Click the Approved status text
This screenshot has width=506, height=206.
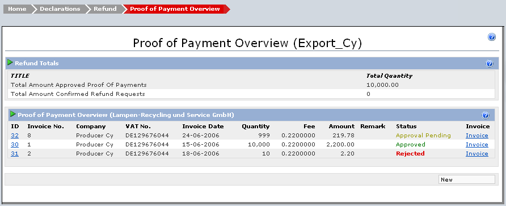click(x=411, y=145)
